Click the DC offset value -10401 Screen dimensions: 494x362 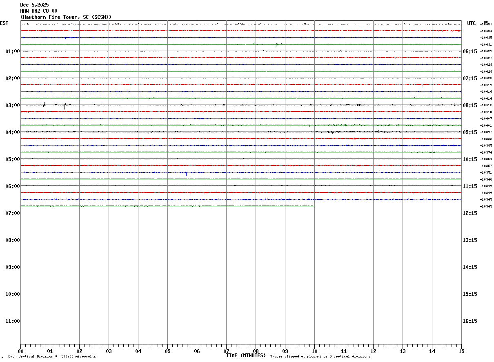tap(486, 125)
